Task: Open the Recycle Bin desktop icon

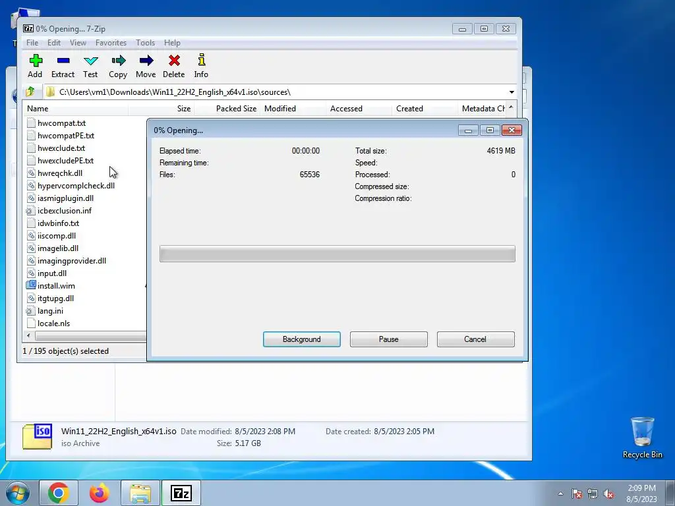Action: [642, 437]
